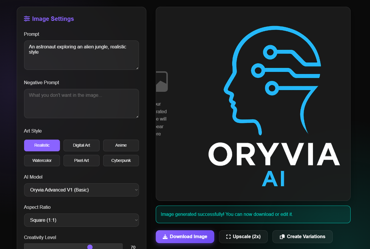Select the Cyberpunk art style
Viewport: 370px width, 249px height.
tap(121, 161)
